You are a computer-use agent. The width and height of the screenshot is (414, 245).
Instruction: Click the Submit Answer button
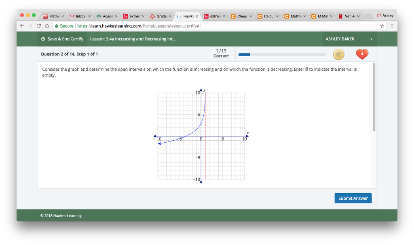(x=353, y=198)
